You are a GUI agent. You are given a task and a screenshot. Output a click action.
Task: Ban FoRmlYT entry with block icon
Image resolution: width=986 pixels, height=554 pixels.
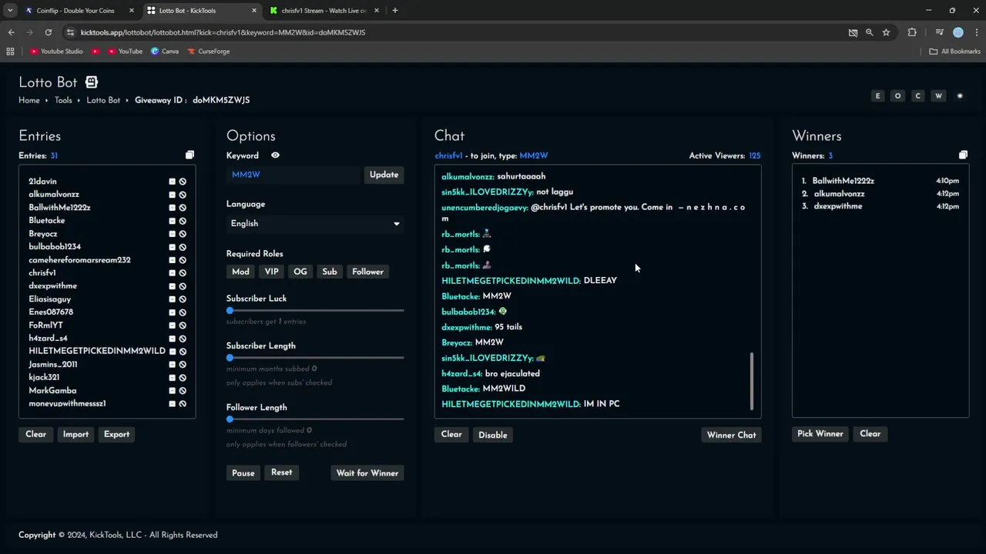[183, 325]
